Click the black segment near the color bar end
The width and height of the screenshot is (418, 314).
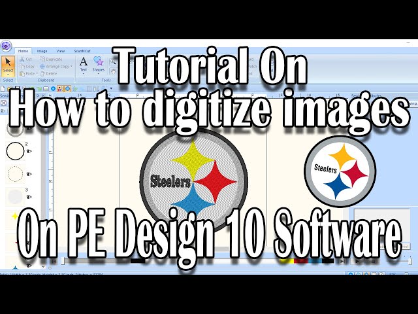coord(328,261)
